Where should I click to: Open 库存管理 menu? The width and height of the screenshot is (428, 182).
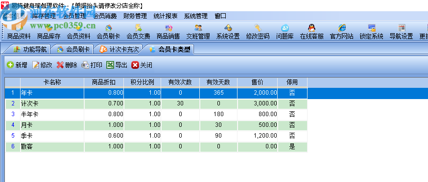point(44,16)
